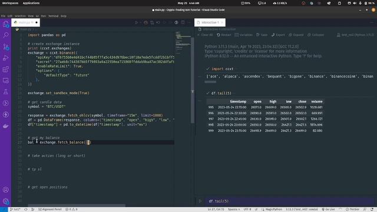
Task: Expand all interactive cells
Action: 296,35
